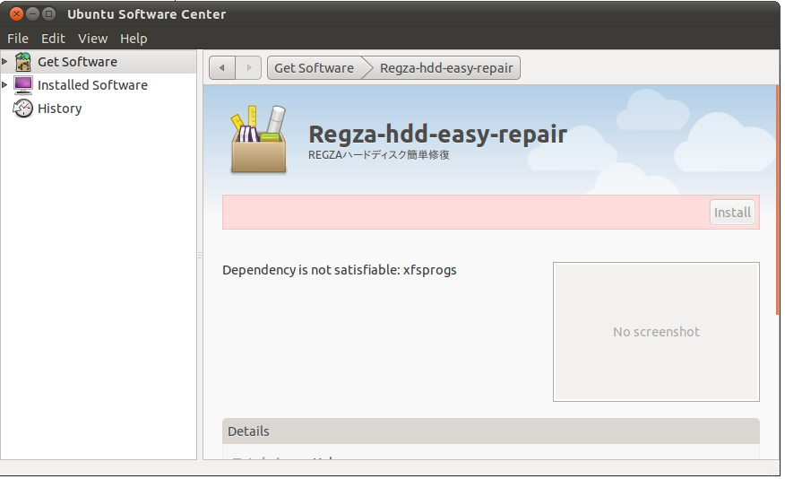Click the Install button
The width and height of the screenshot is (785, 479).
pos(732,213)
